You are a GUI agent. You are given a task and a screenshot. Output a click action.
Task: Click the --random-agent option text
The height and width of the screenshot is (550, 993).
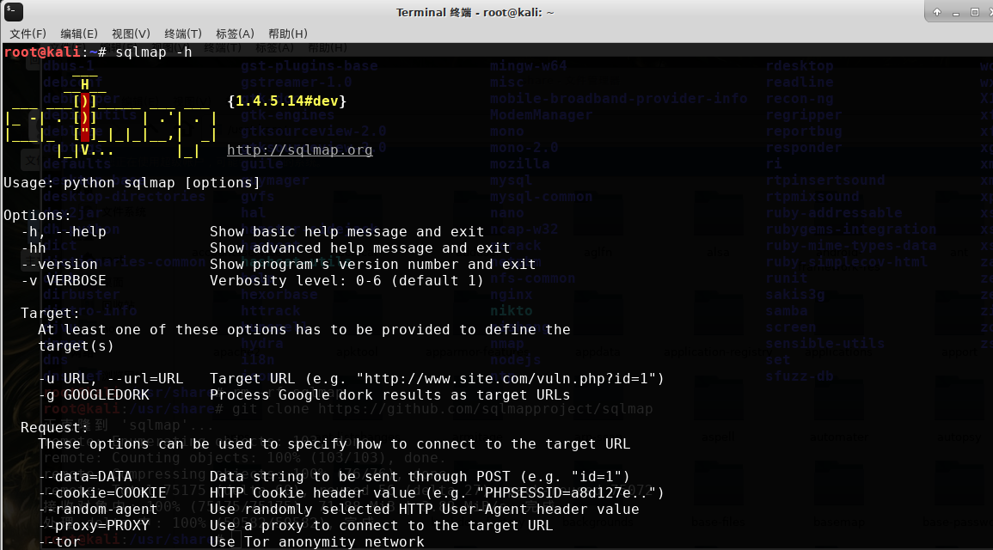[97, 509]
